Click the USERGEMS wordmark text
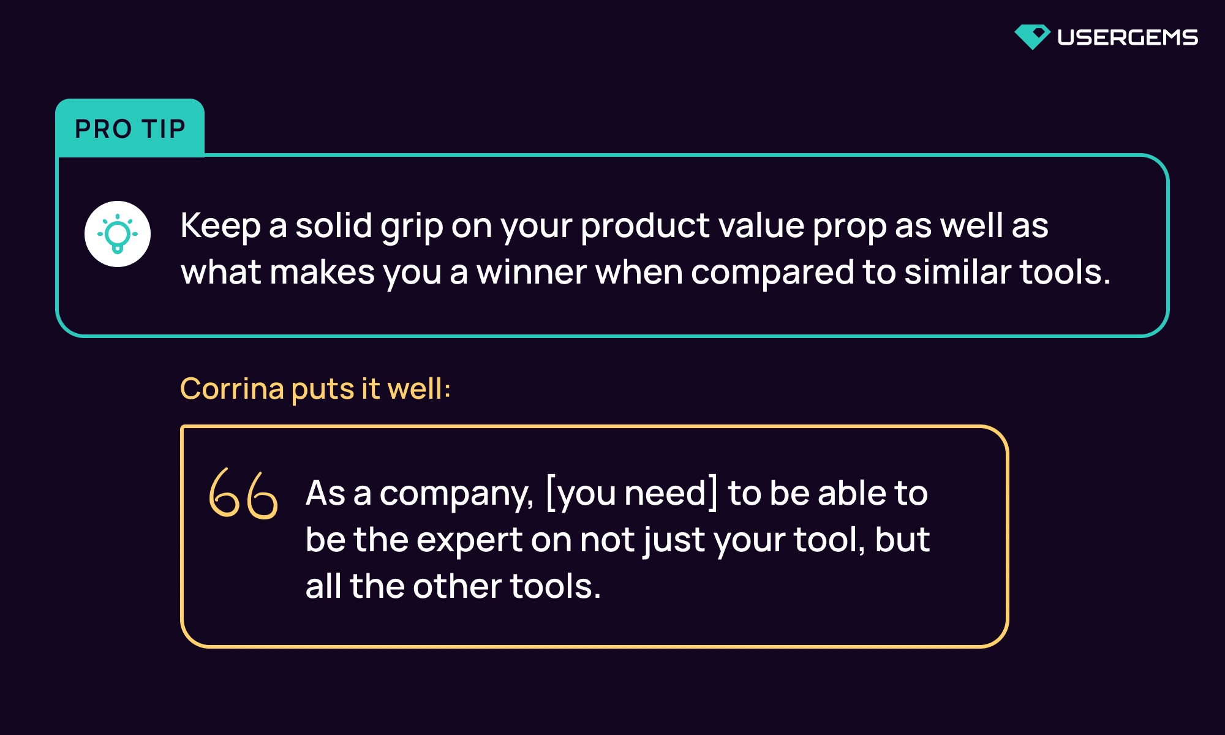The height and width of the screenshot is (735, 1225). [1127, 37]
